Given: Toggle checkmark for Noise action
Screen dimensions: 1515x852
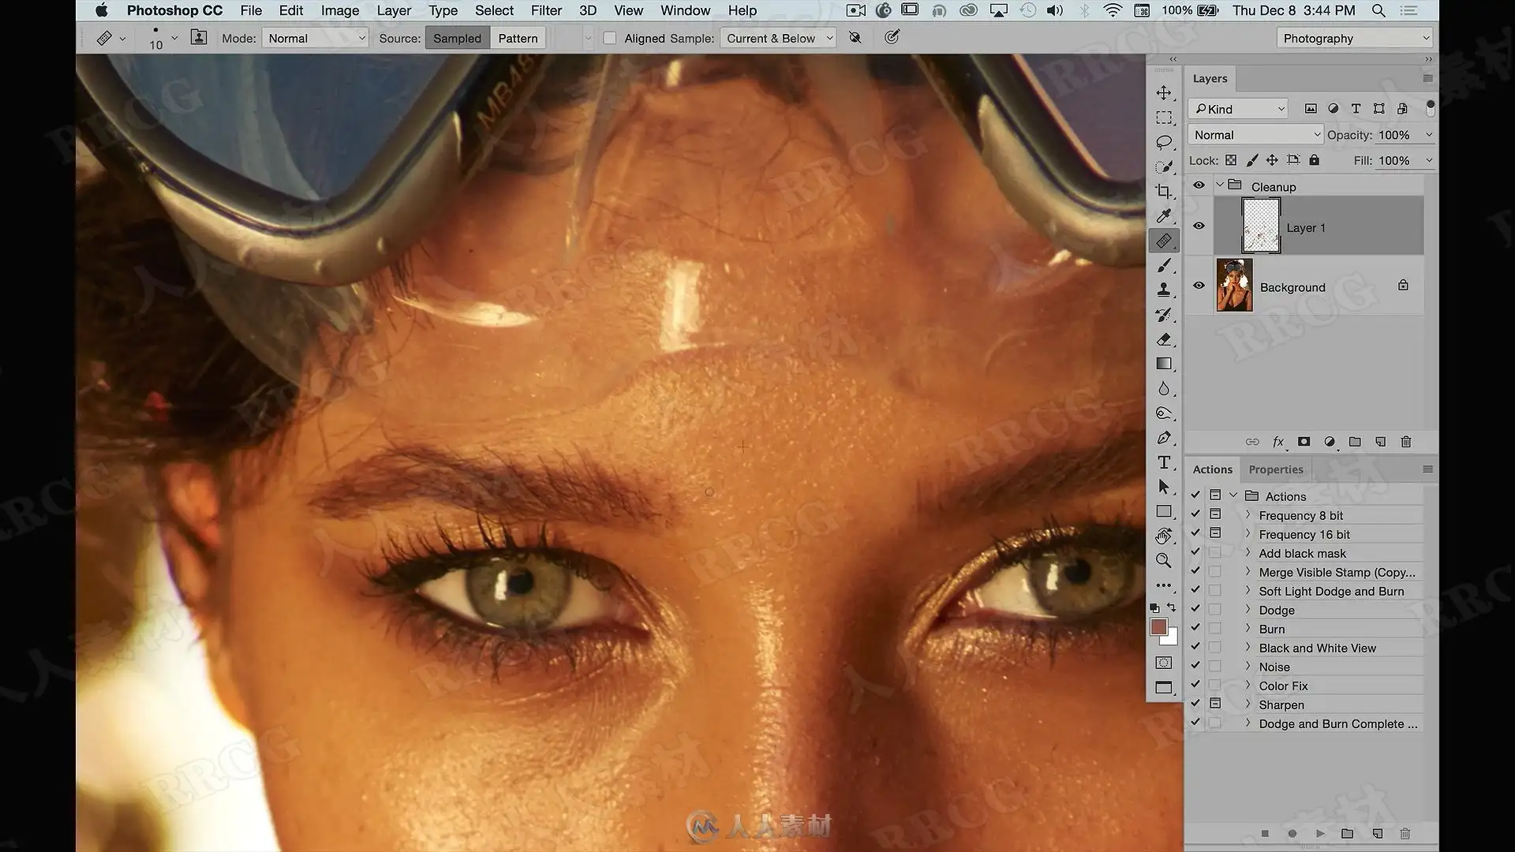Looking at the screenshot, I should (1195, 666).
